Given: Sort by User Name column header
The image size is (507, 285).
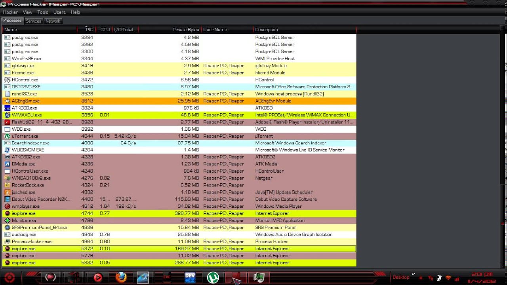Looking at the screenshot, I should (x=228, y=30).
